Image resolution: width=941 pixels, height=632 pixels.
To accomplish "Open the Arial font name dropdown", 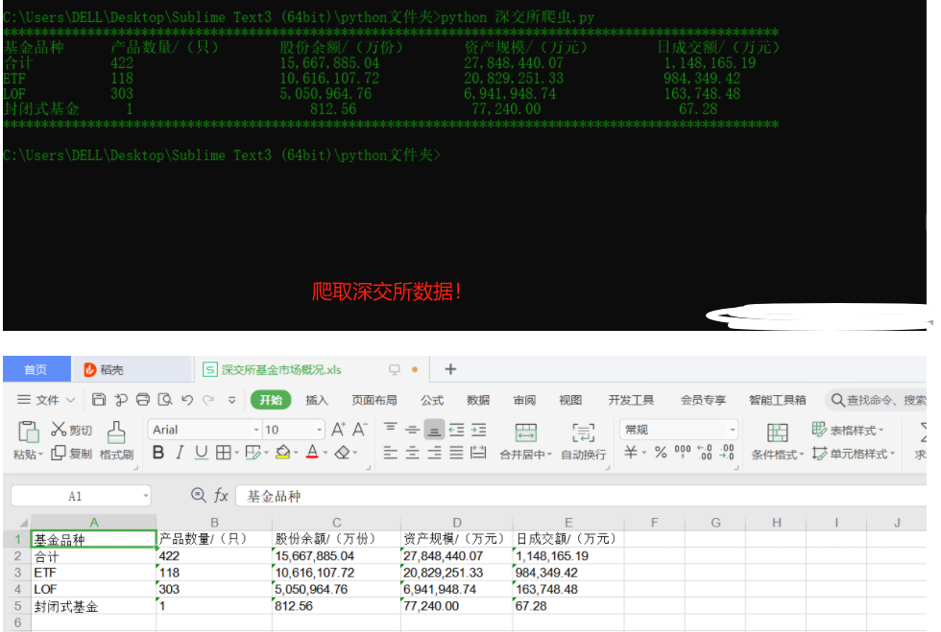I will 256,430.
